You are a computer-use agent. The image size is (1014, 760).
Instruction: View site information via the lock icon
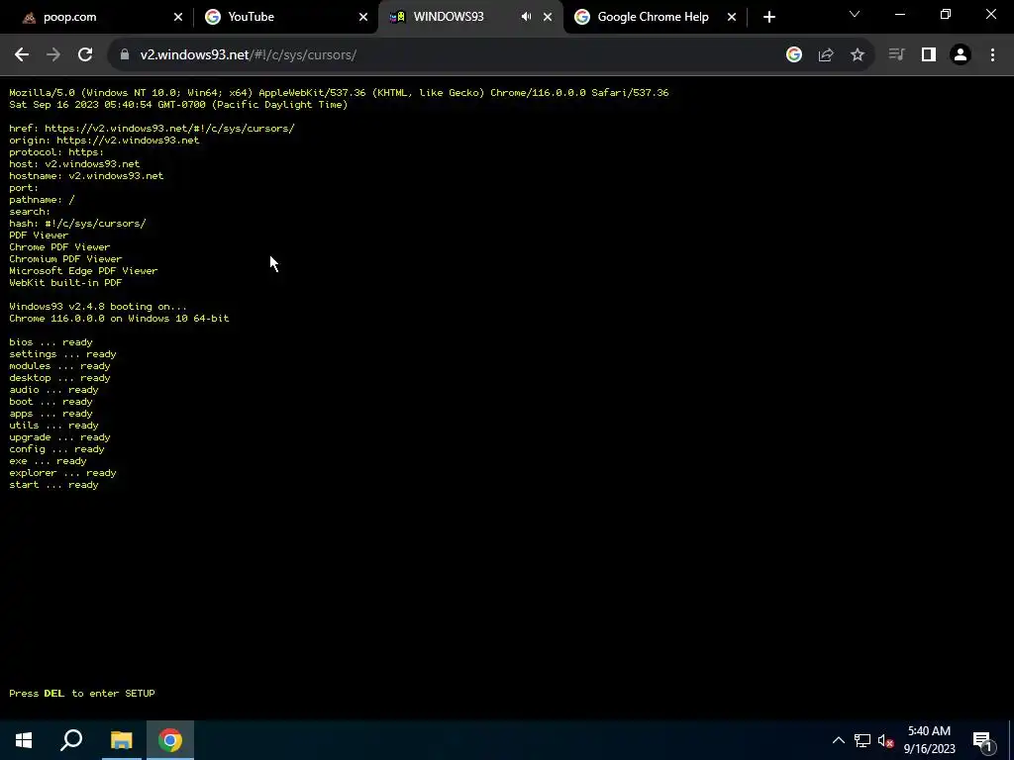[125, 55]
